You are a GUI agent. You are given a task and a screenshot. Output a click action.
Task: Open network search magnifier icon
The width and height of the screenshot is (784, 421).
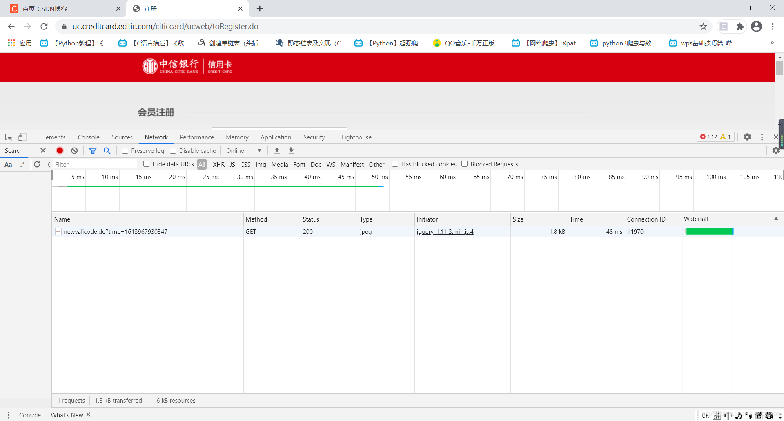pos(107,150)
